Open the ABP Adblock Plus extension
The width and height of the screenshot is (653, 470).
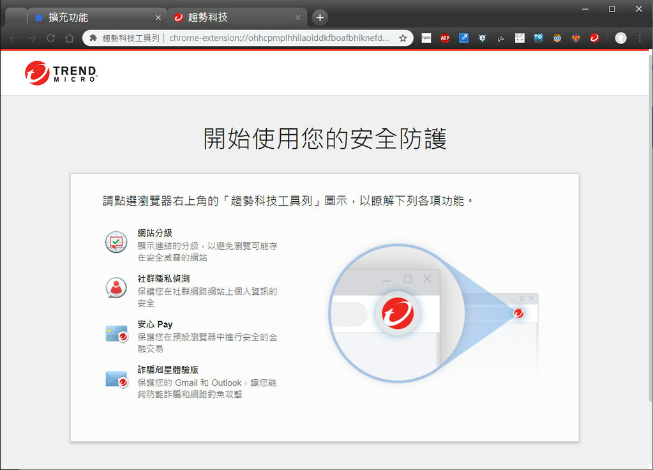445,38
